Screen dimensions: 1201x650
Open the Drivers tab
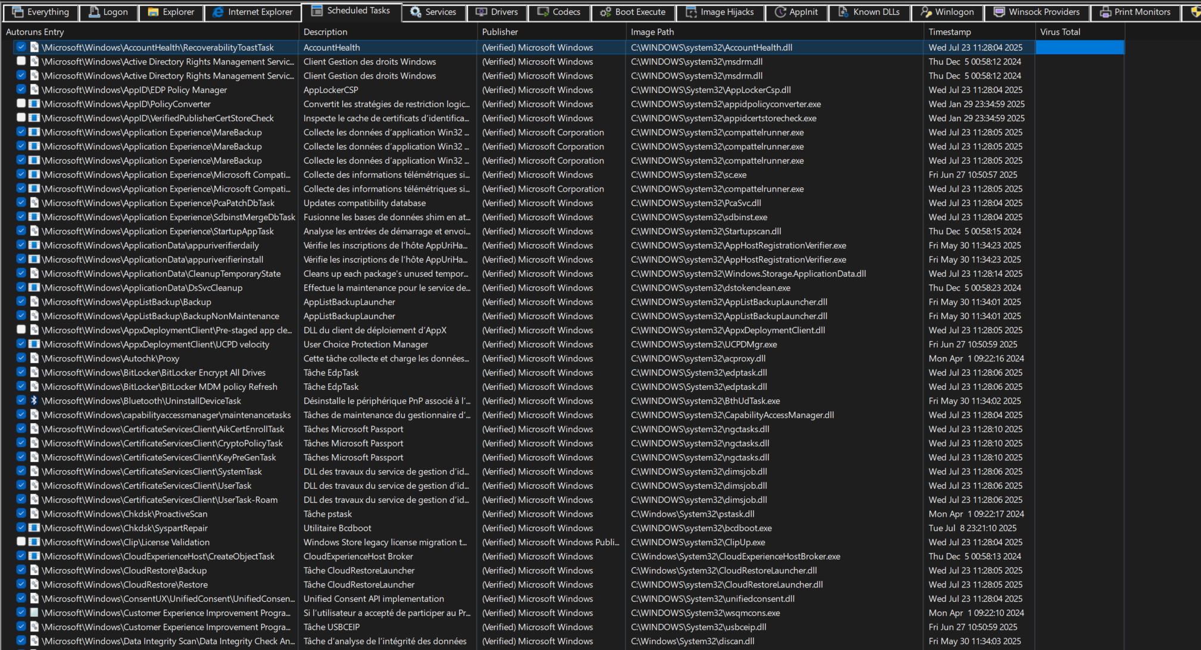point(497,12)
